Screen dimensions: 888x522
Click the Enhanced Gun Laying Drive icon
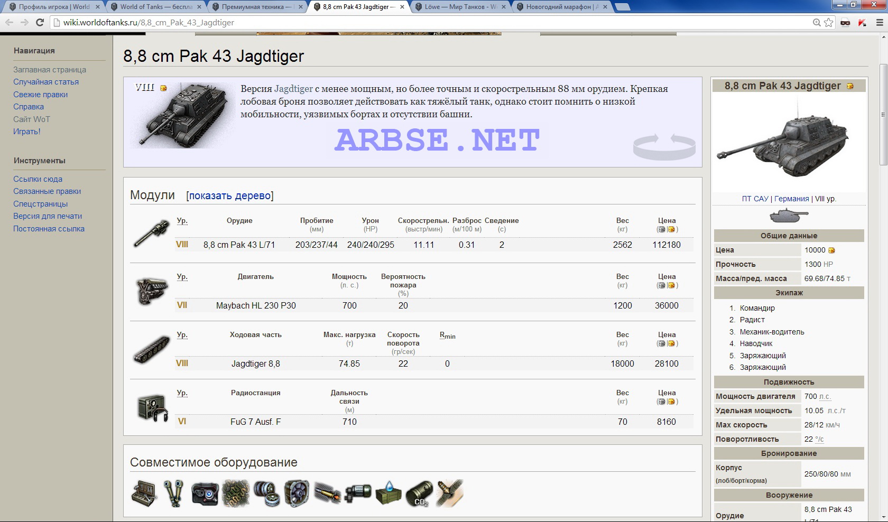pos(358,493)
